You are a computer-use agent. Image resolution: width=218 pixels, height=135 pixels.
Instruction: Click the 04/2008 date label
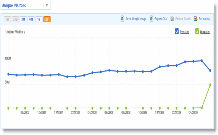(x=92, y=112)
